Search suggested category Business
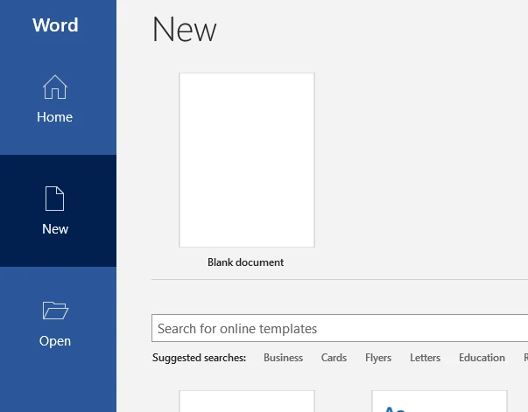Image resolution: width=528 pixels, height=412 pixels. 283,358
